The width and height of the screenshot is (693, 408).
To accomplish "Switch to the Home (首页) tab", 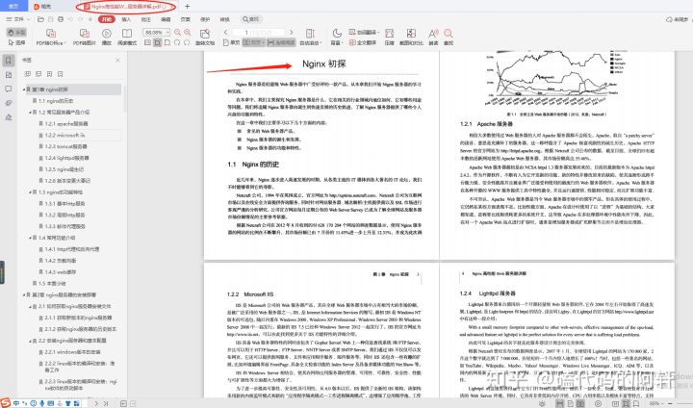I will point(13,6).
